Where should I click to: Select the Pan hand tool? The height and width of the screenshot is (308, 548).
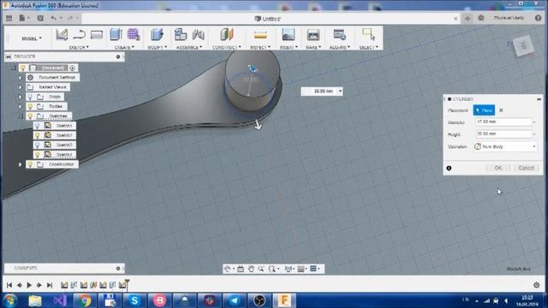pyautogui.click(x=251, y=269)
